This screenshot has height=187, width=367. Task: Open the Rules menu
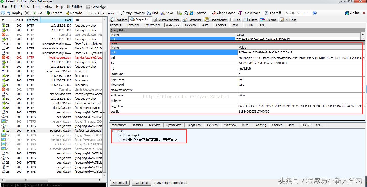[24, 6]
